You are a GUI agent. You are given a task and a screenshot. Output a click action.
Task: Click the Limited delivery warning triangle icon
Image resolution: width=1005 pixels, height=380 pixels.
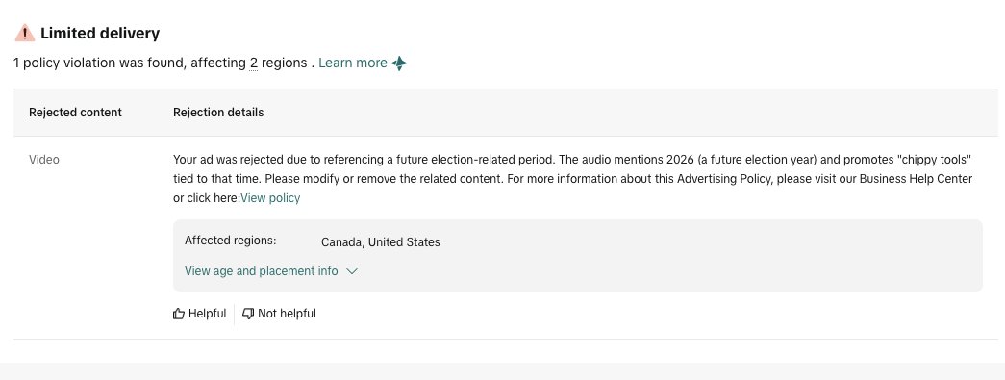[24, 34]
